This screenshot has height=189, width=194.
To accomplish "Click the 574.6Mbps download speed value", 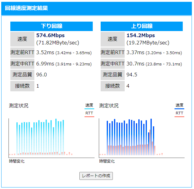I will coord(50,35).
